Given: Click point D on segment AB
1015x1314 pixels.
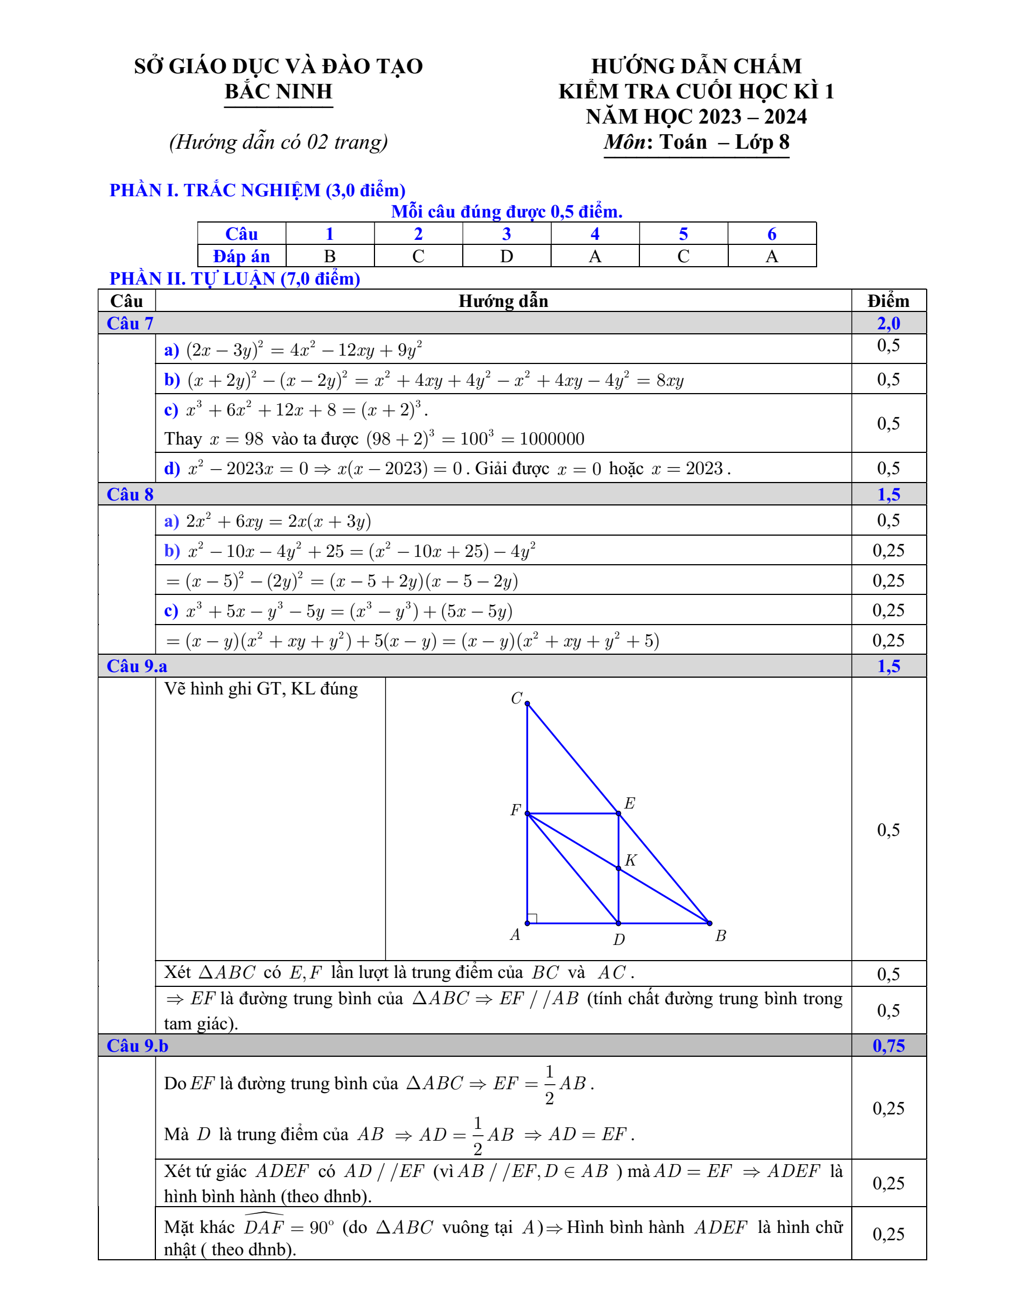Looking at the screenshot, I should (x=619, y=923).
